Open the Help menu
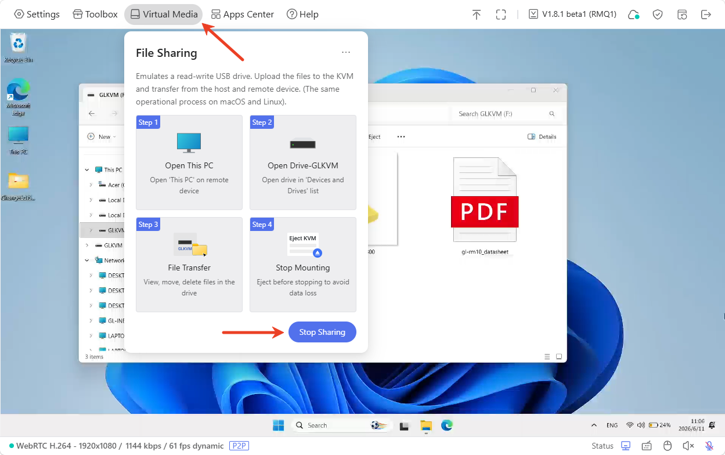 (302, 14)
